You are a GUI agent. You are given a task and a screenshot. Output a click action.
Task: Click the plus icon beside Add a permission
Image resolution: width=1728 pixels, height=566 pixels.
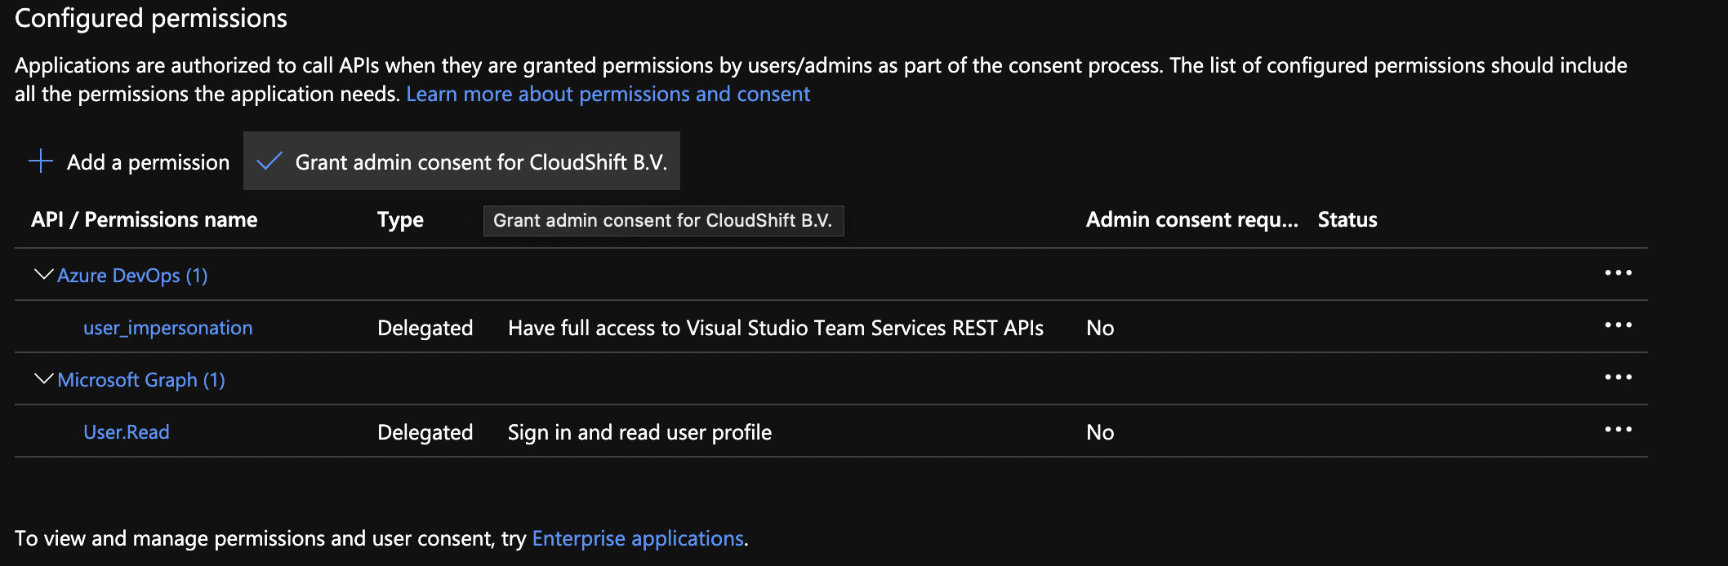coord(41,161)
